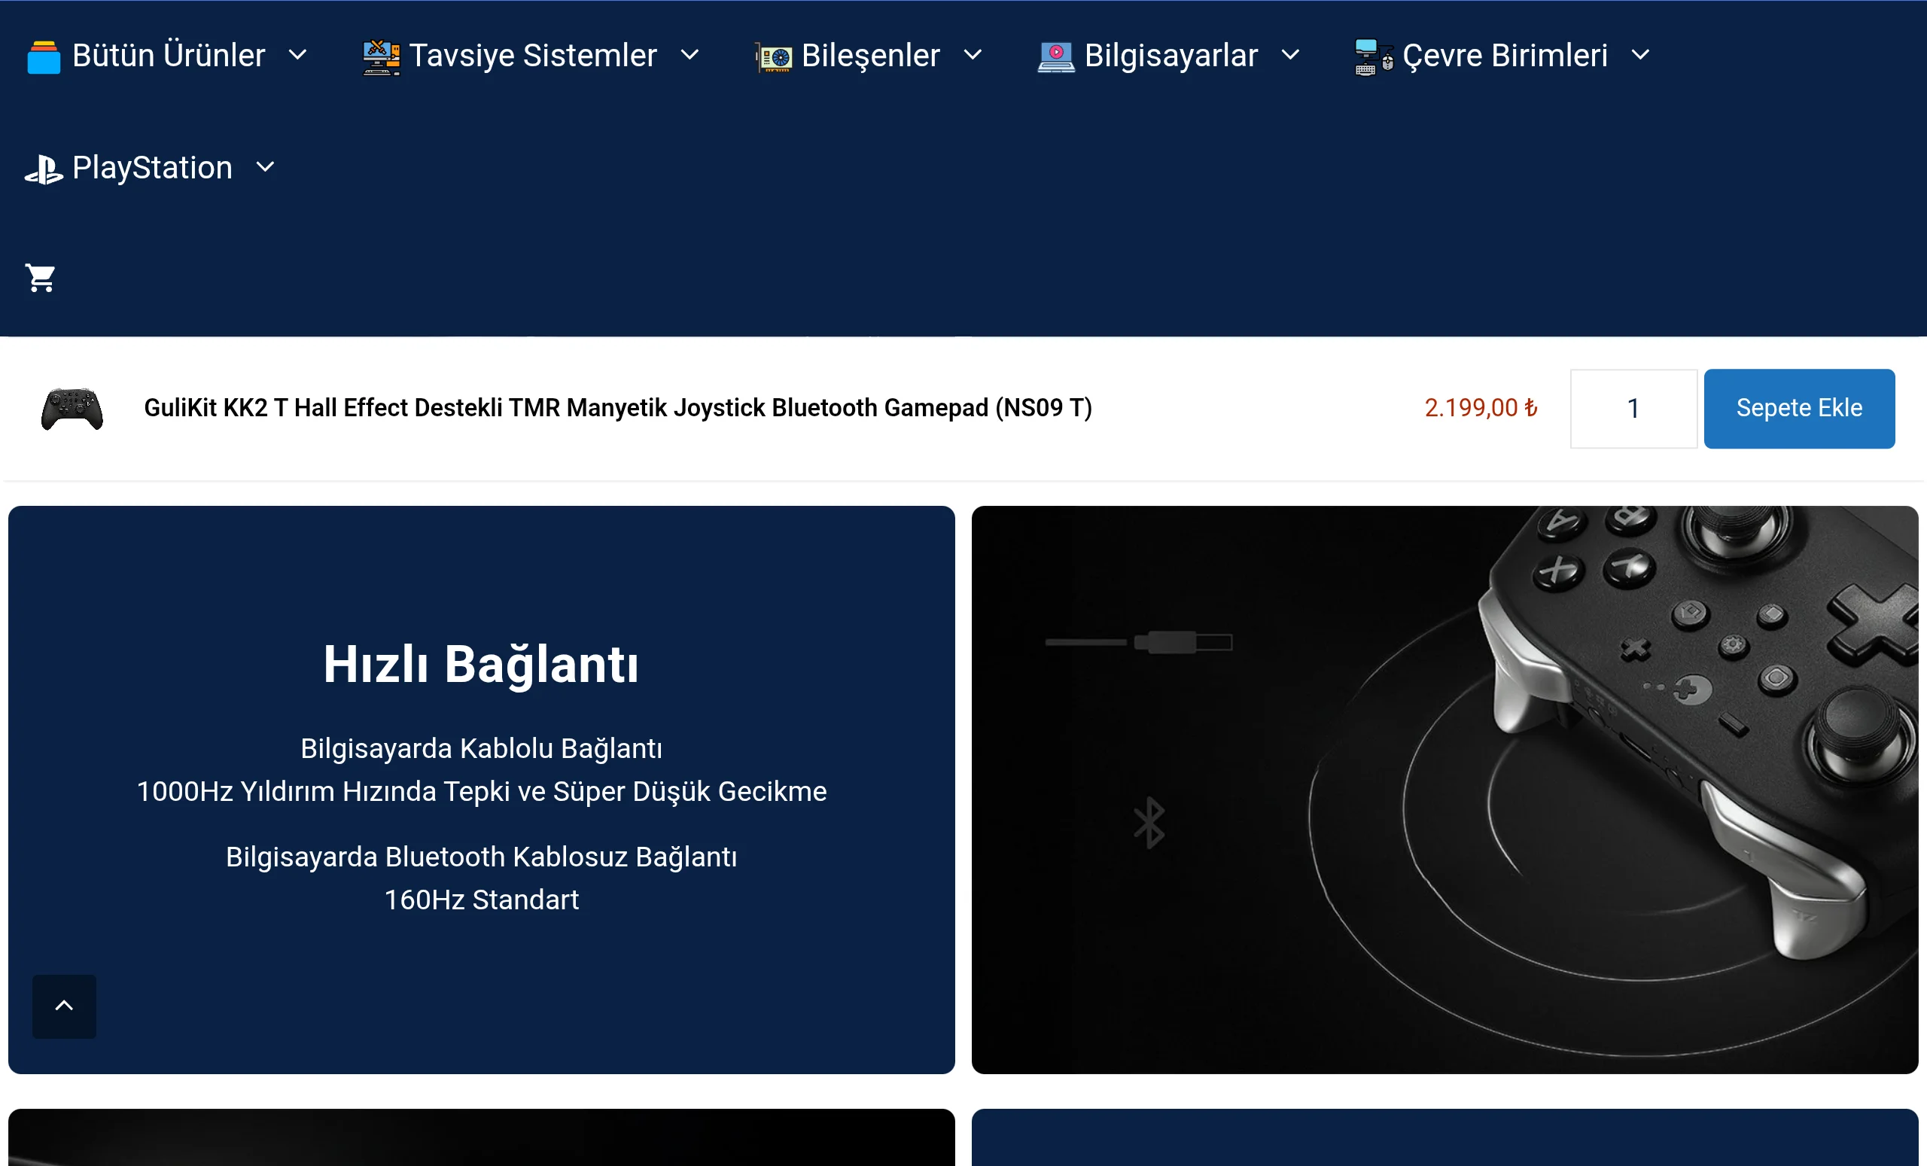The height and width of the screenshot is (1166, 1927).
Task: Click the Bütün Ürünler box icon
Action: coord(44,57)
